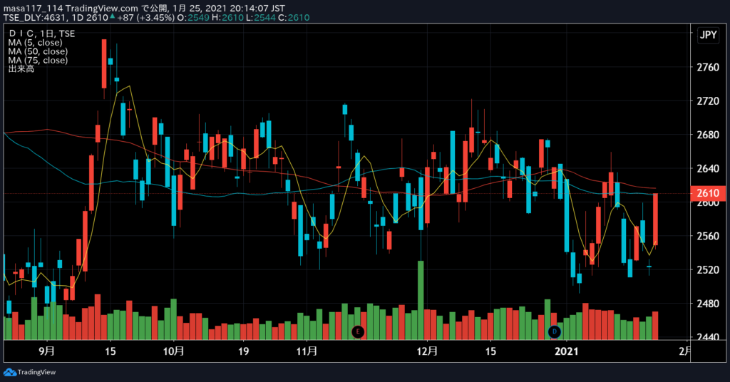Viewport: 730px width, 382px height.
Task: Click the 2560 price axis label
Action: coord(708,236)
